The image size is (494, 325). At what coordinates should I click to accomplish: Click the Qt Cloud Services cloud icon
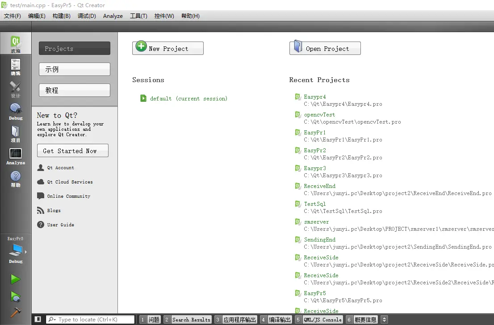(41, 182)
